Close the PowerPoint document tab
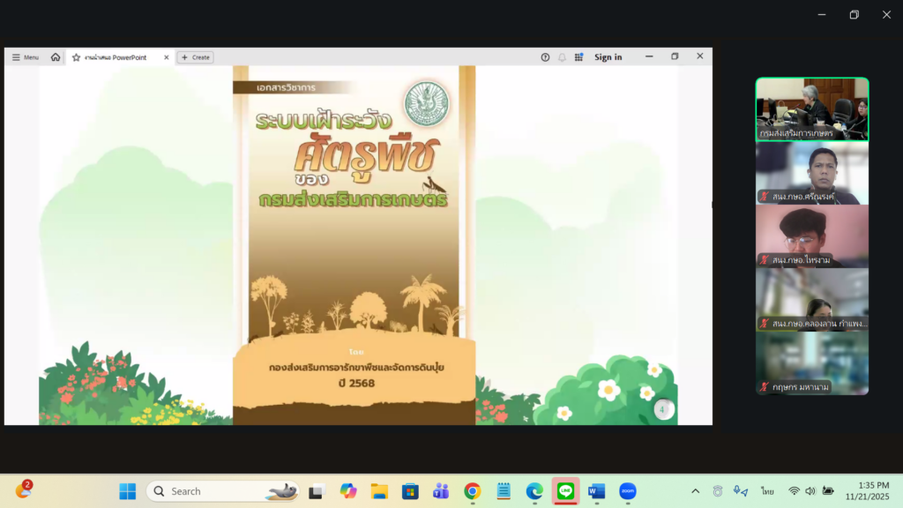The height and width of the screenshot is (508, 903). tap(167, 57)
